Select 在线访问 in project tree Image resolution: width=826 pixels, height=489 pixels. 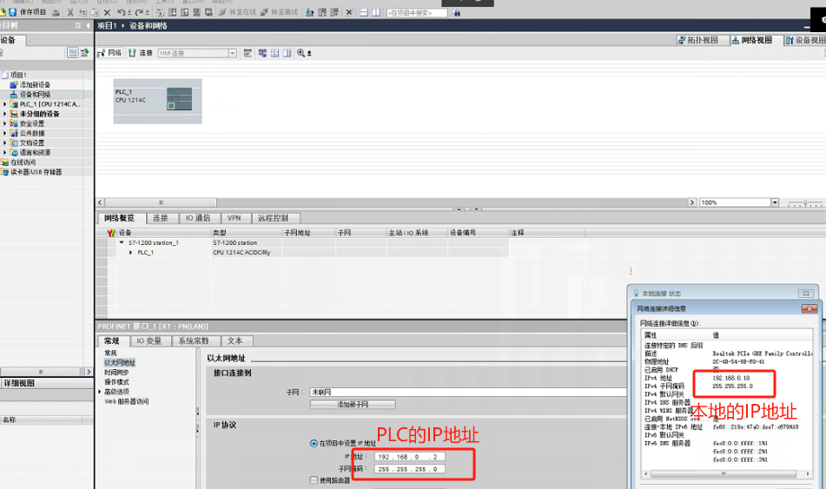(23, 162)
